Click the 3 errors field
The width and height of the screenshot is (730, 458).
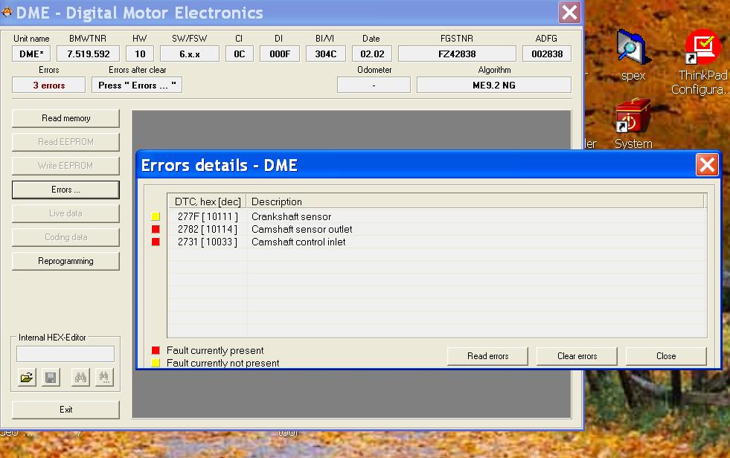[49, 85]
